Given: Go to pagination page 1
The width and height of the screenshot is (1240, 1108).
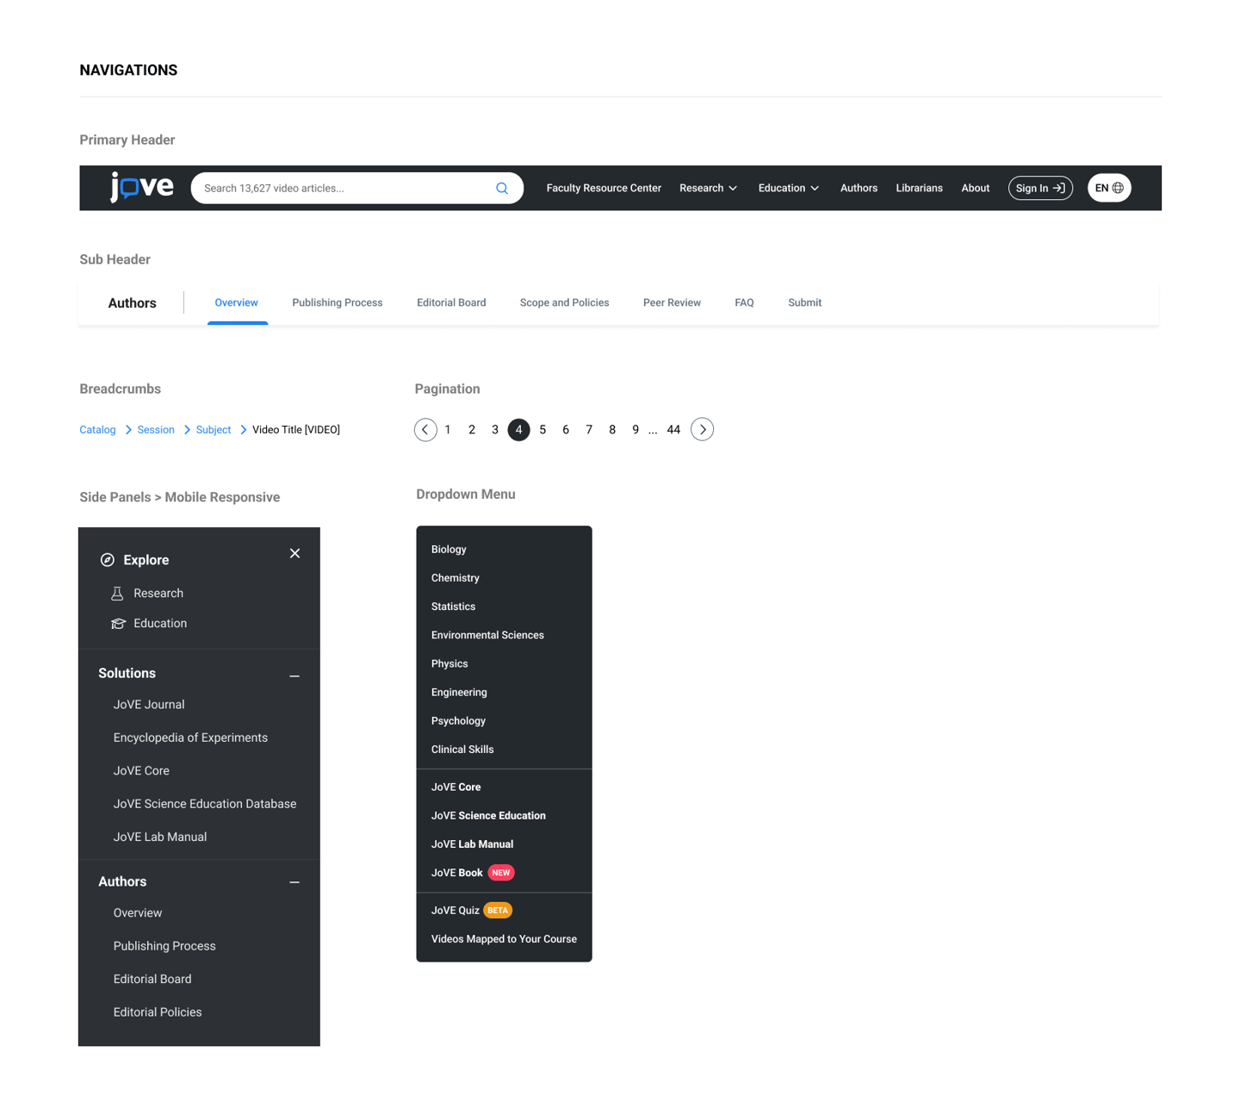Looking at the screenshot, I should [x=448, y=430].
